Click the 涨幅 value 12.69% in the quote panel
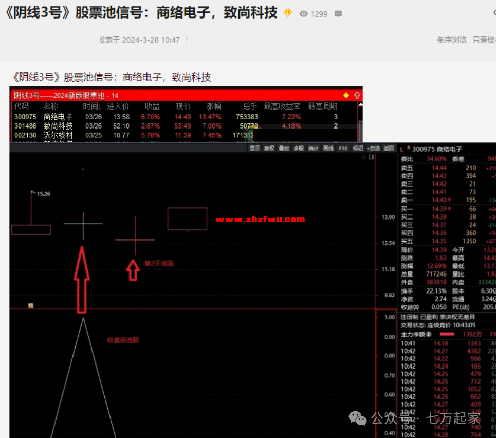This screenshot has height=438, width=496. [436, 266]
